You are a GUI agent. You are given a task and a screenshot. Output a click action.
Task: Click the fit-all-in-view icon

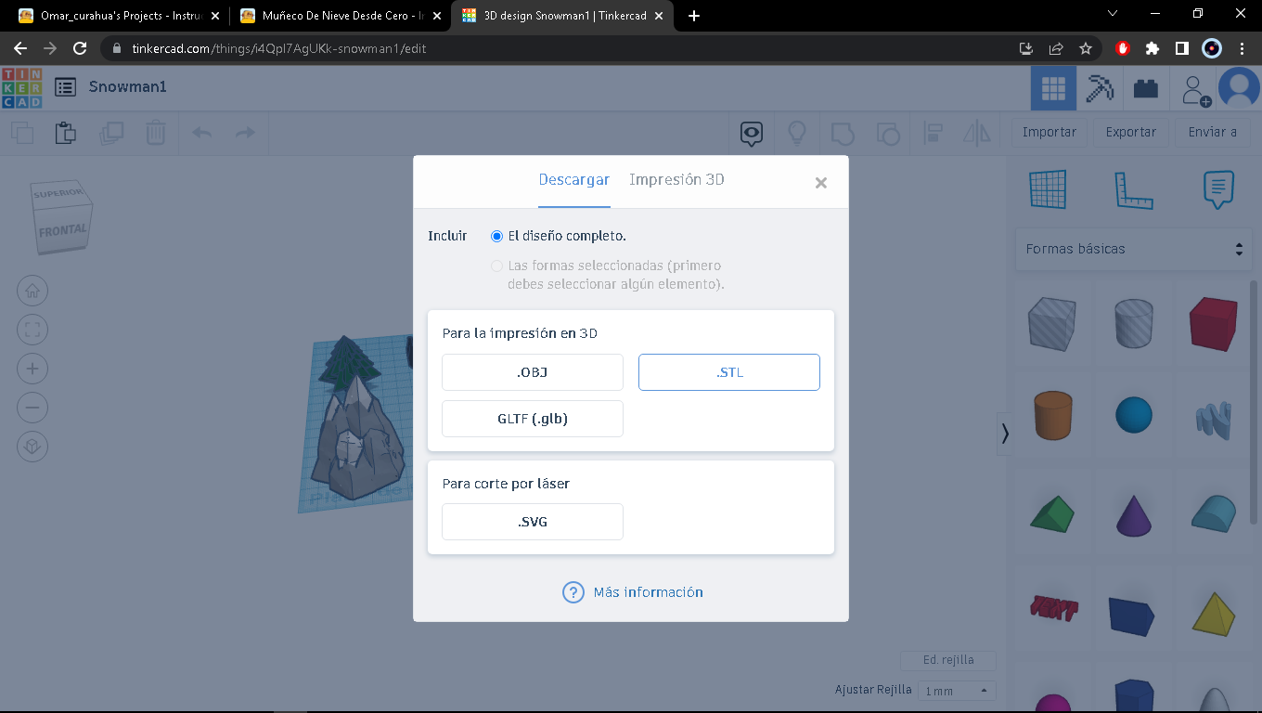pyautogui.click(x=32, y=330)
